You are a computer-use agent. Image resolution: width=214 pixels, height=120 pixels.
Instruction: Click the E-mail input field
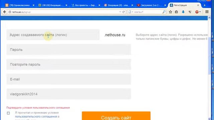(69, 79)
